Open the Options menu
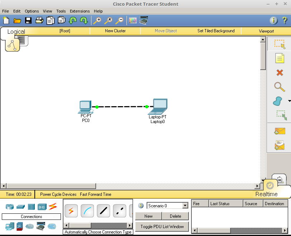Image resolution: width=291 pixels, height=236 pixels. [x=32, y=11]
